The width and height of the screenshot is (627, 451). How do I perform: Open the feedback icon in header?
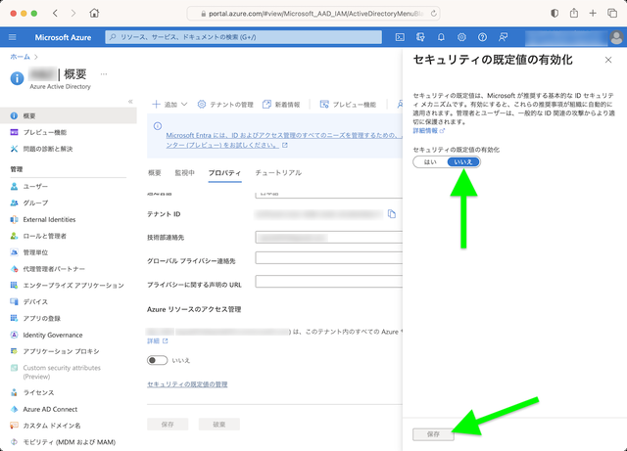point(503,37)
